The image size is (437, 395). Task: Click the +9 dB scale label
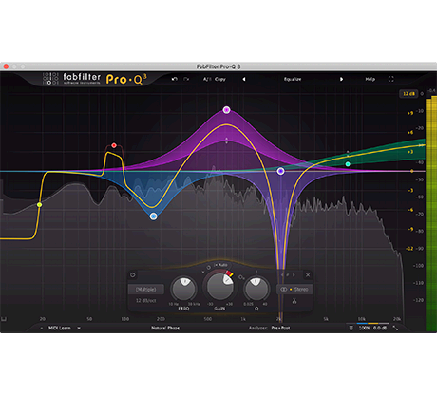[410, 113]
